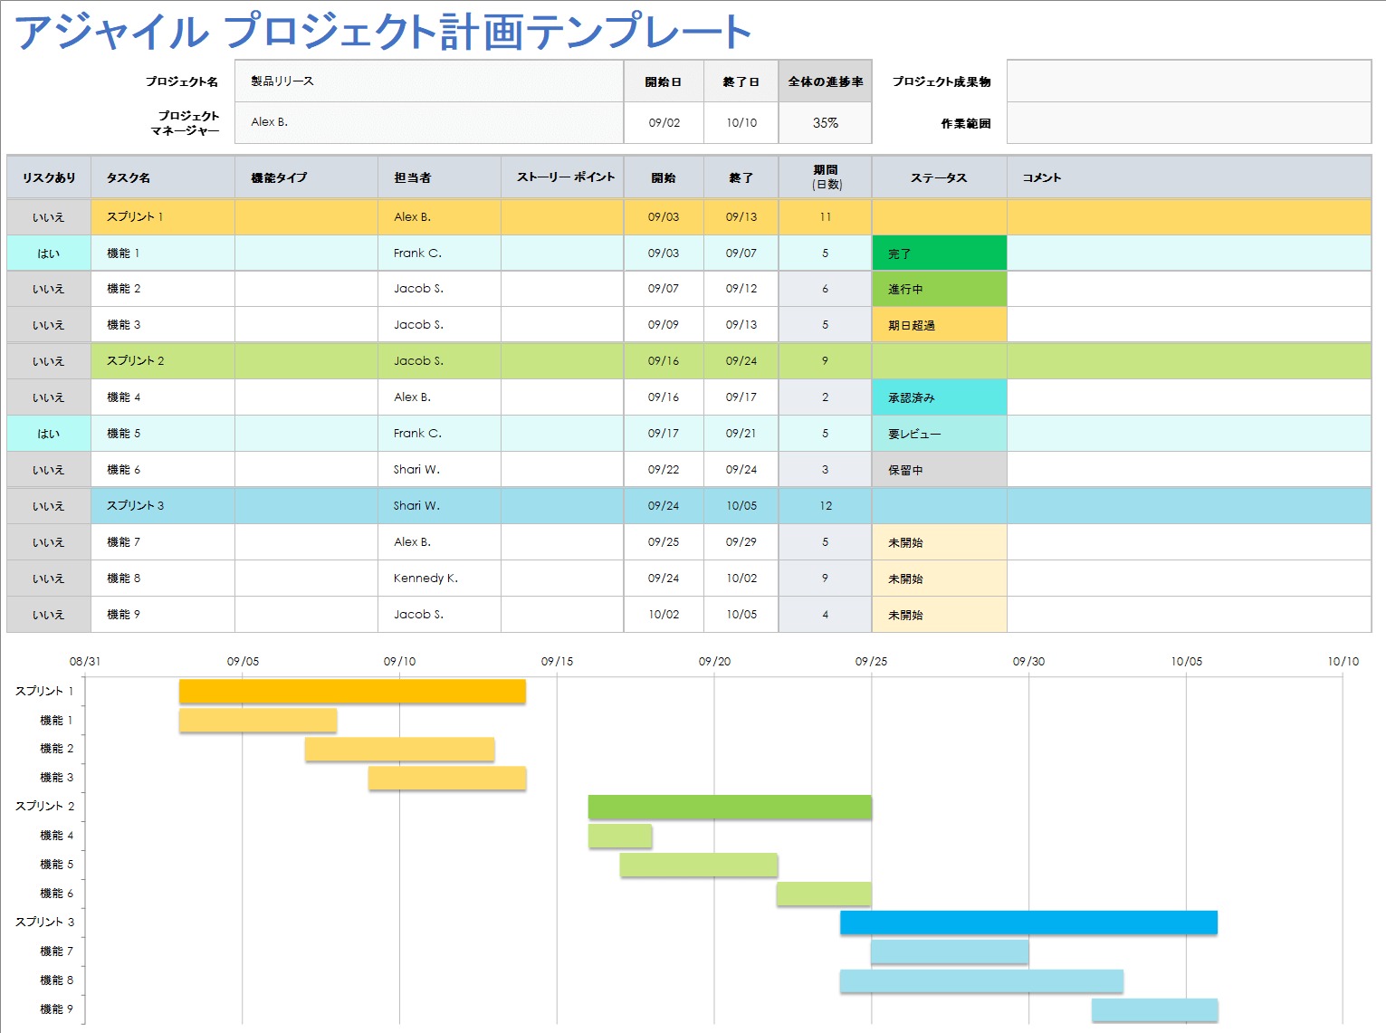1386x1033 pixels.
Task: Click the 期日超過 status cell for 機能 3
Action: [939, 325]
